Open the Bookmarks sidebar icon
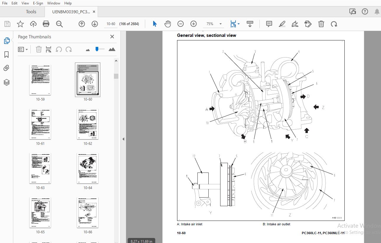Viewport: 381px width, 243px height. [6, 55]
